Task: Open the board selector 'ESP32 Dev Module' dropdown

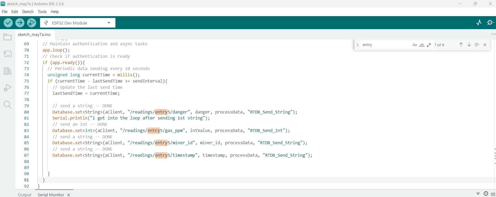Action: click(78, 23)
